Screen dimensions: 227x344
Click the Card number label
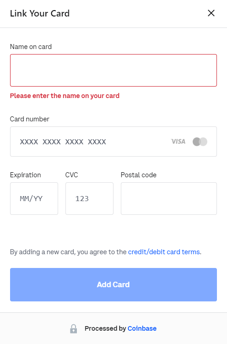[x=30, y=119]
